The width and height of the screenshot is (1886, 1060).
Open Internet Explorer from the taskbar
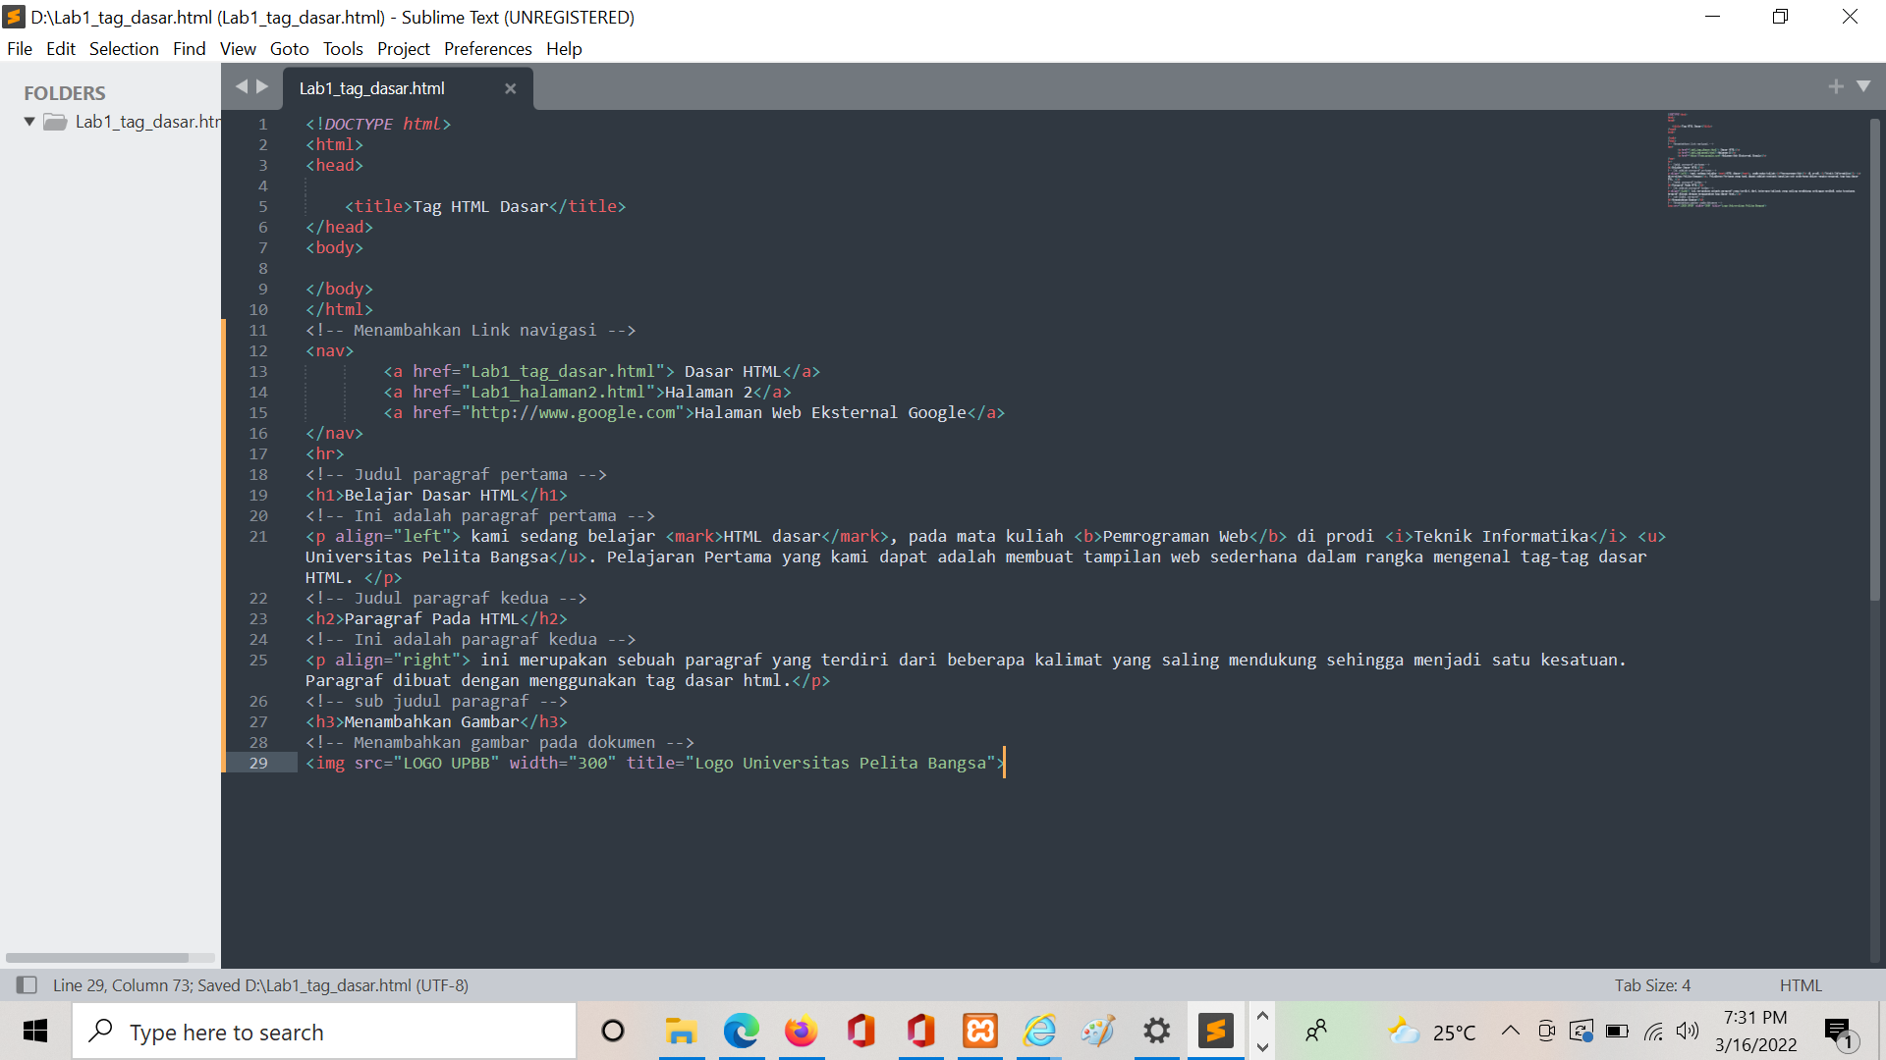pyautogui.click(x=1038, y=1031)
